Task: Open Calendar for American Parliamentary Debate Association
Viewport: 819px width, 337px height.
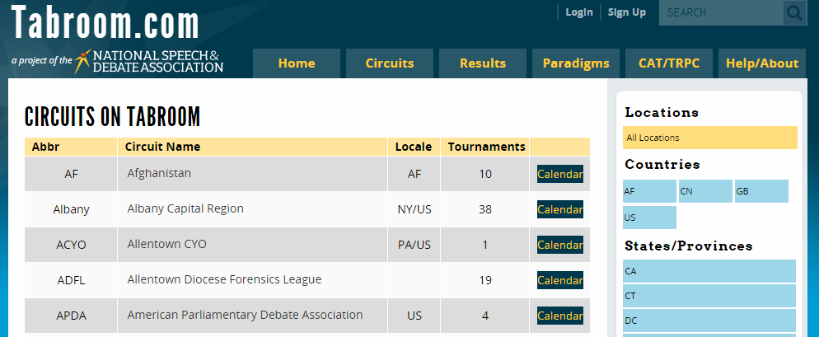Action: (x=559, y=316)
